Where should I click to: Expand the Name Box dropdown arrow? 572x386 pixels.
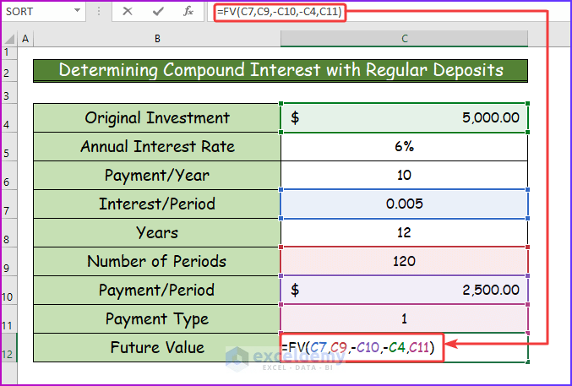78,11
